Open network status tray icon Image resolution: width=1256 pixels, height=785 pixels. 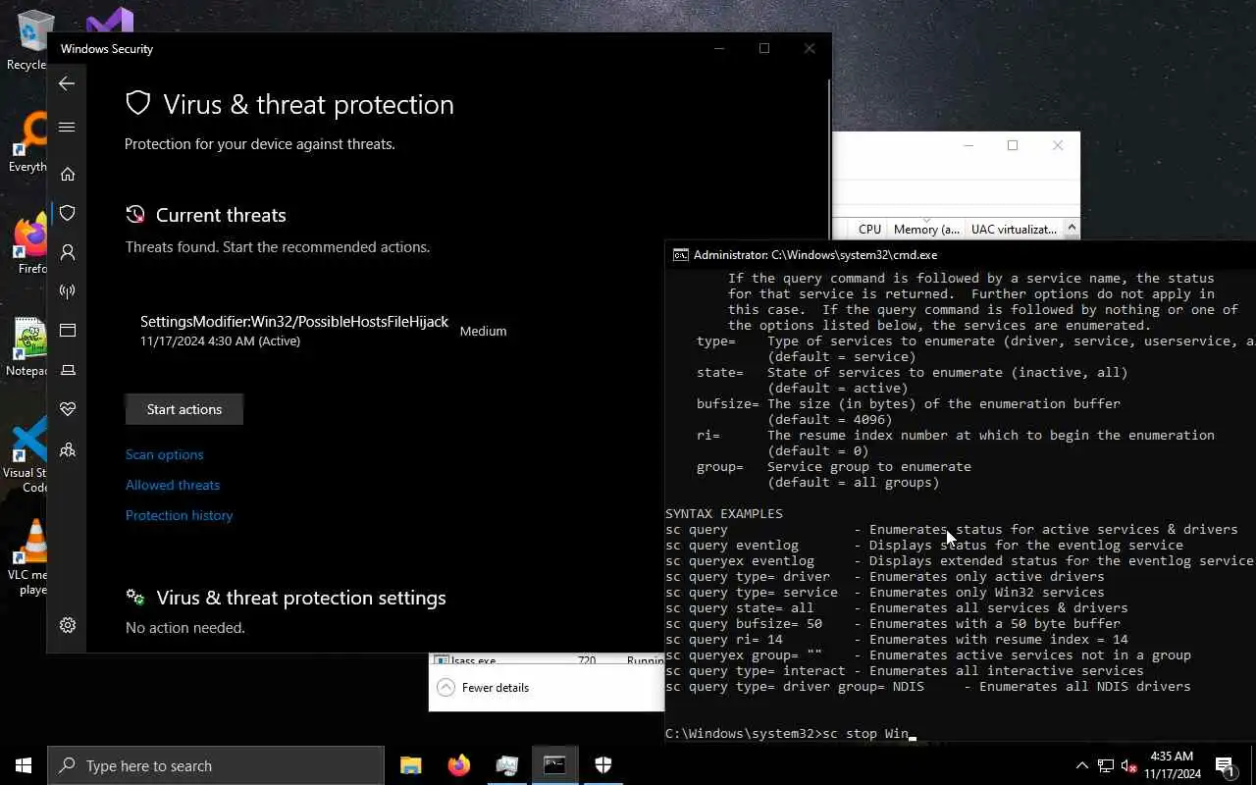1106,765
